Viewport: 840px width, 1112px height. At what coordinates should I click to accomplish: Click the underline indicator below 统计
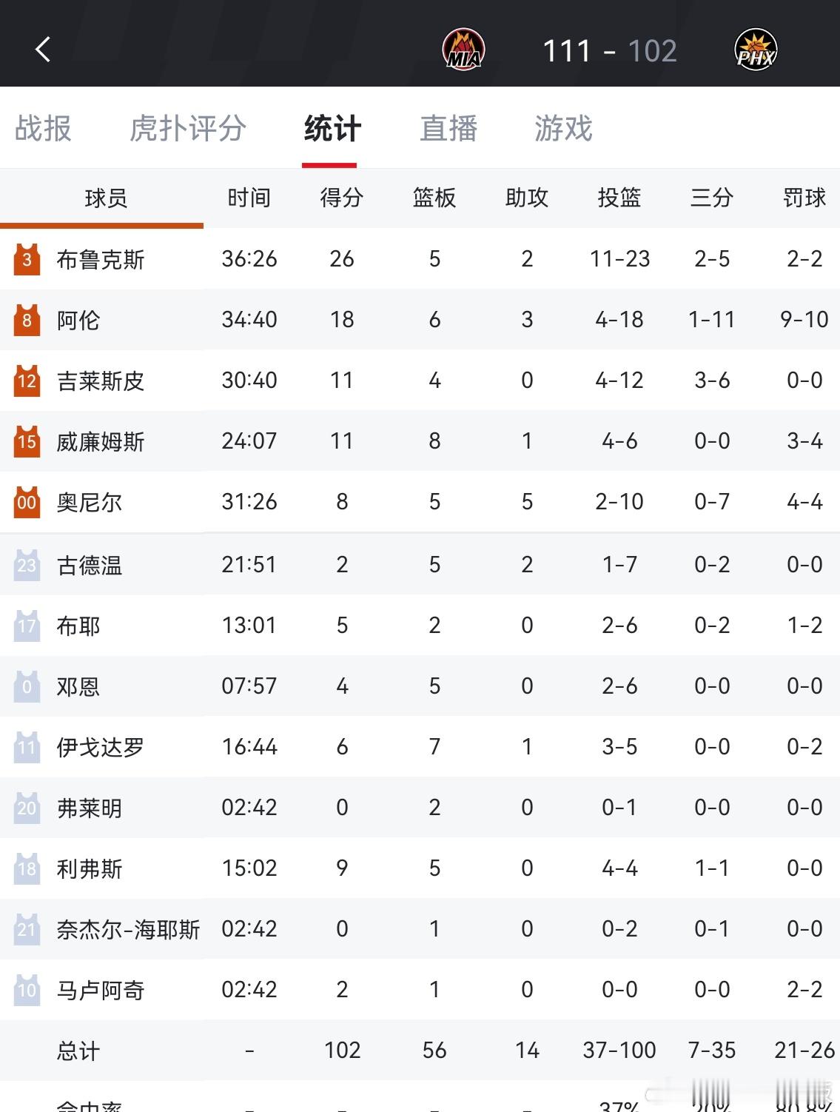(330, 164)
